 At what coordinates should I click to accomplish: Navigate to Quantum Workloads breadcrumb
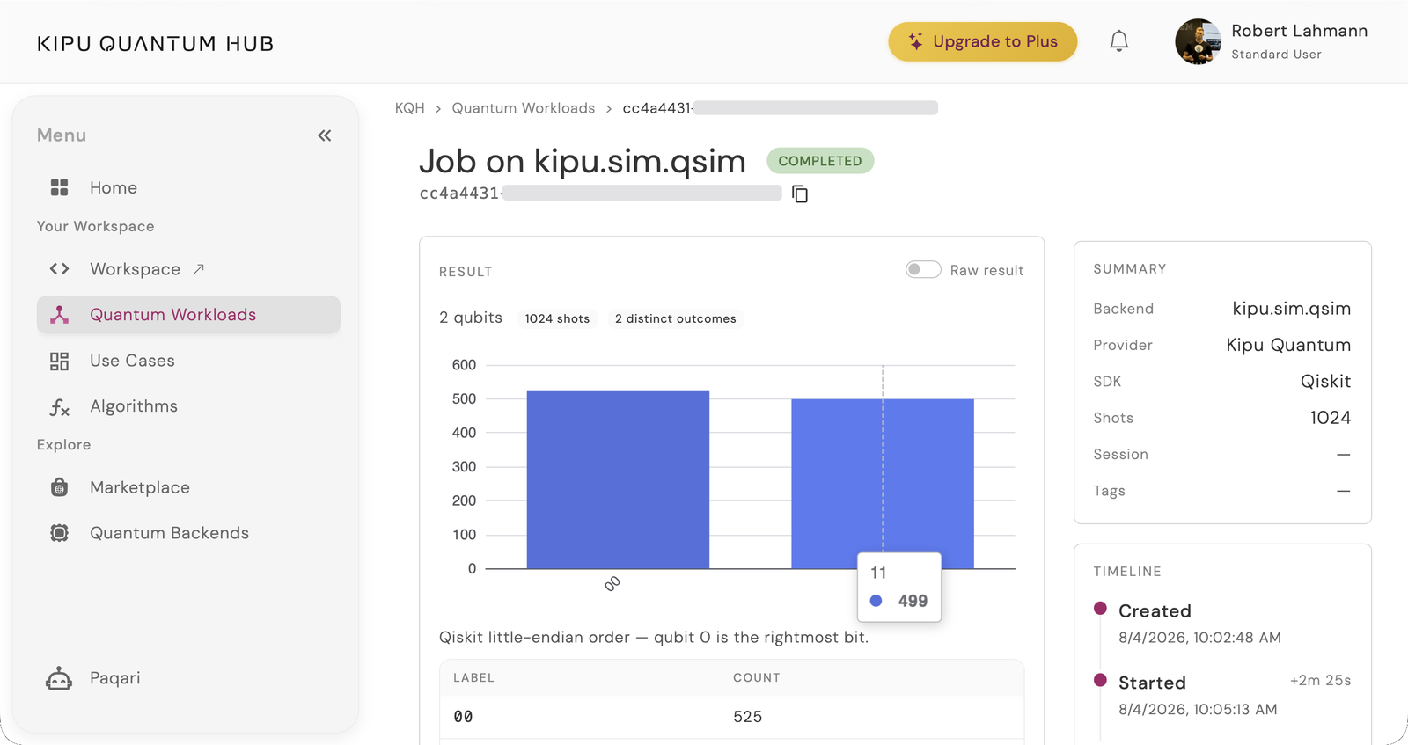[x=524, y=108]
